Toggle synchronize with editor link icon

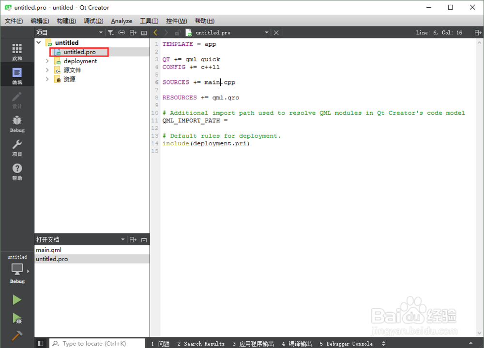click(x=121, y=33)
